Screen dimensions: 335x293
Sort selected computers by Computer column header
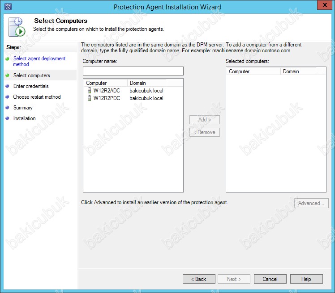(253, 71)
